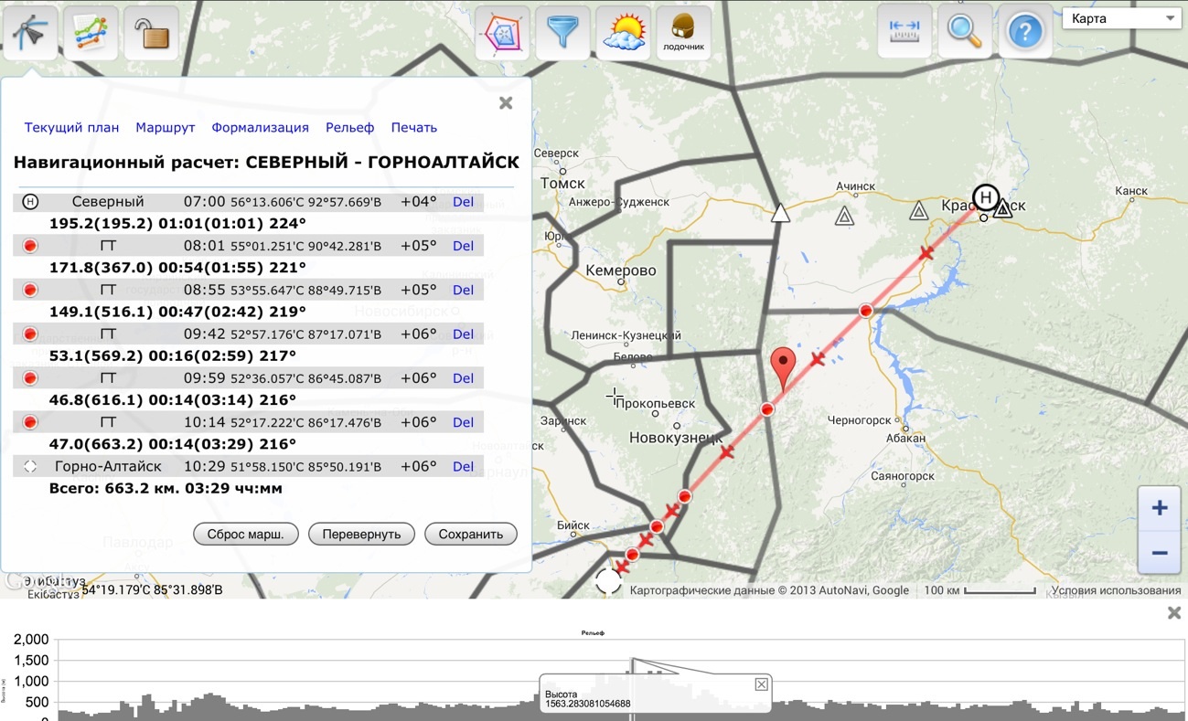Select the Формализация tab
1188x721 pixels.
260,128
